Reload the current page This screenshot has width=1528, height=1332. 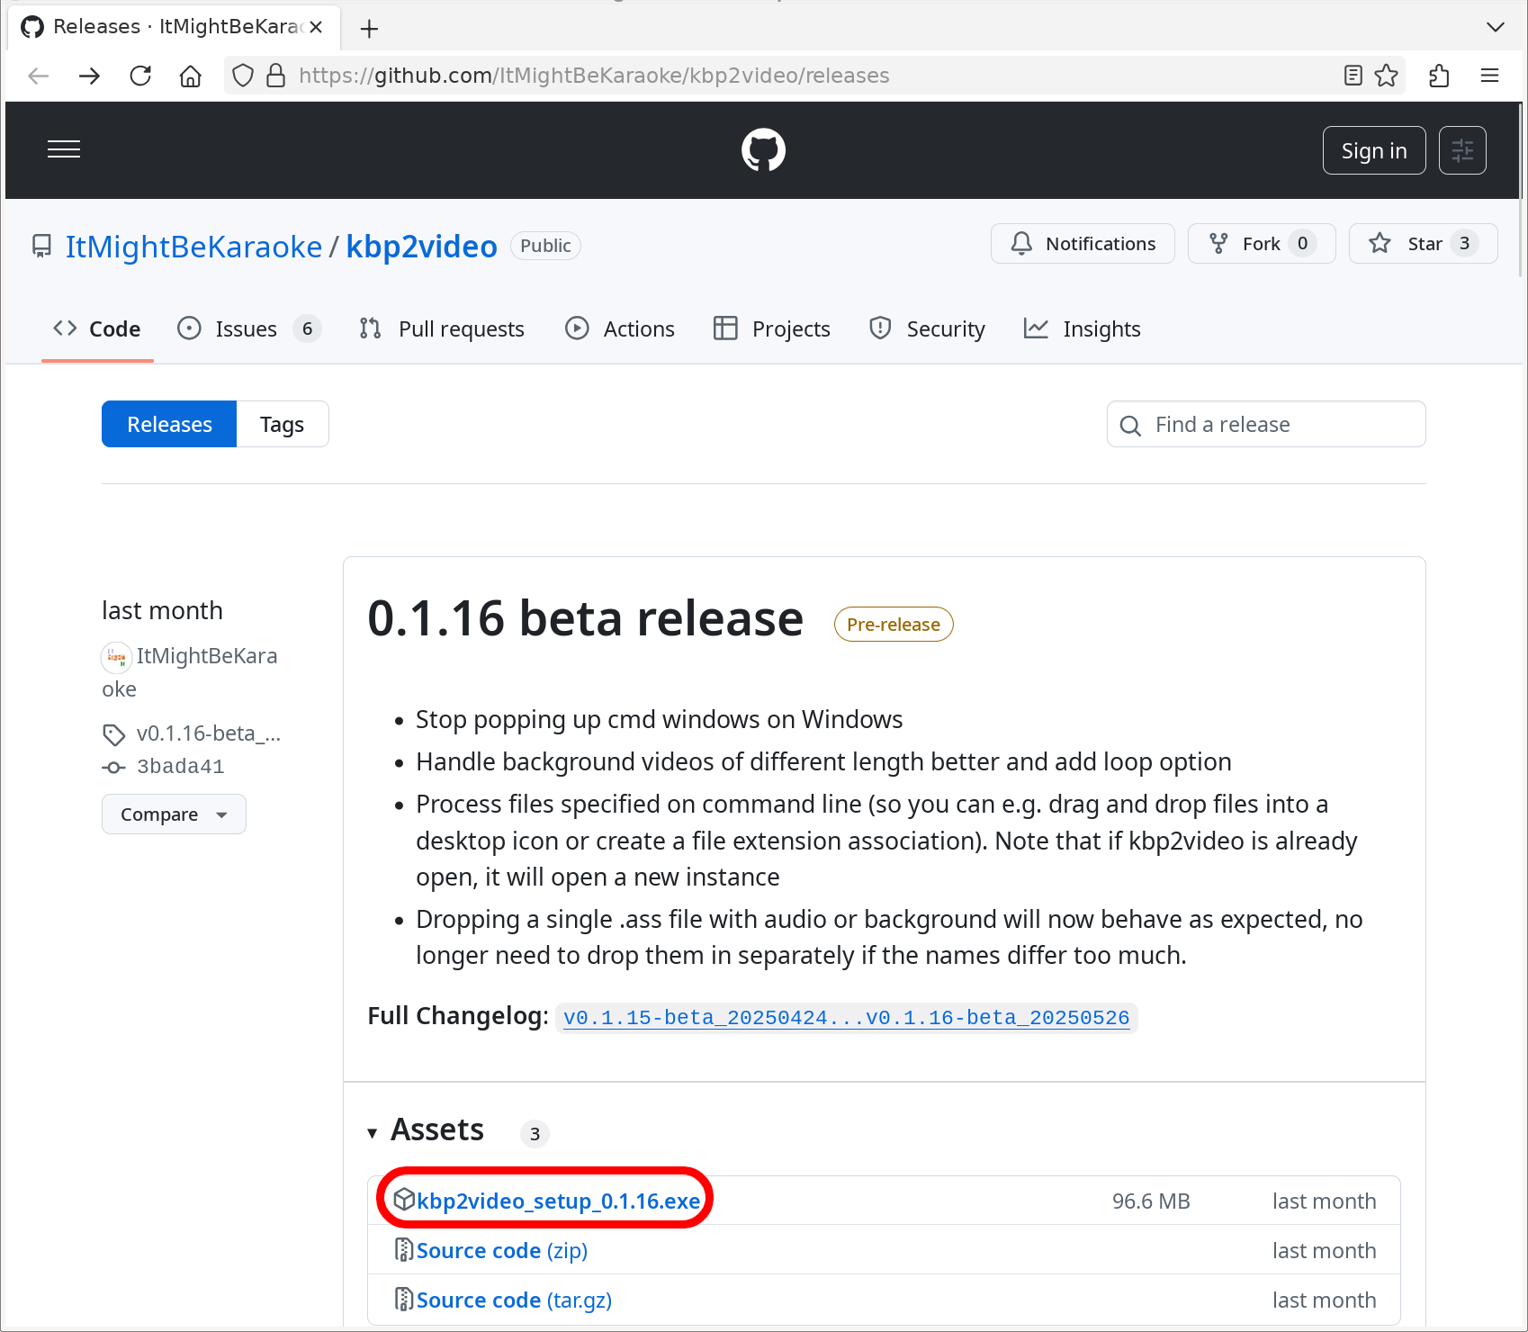click(x=140, y=76)
